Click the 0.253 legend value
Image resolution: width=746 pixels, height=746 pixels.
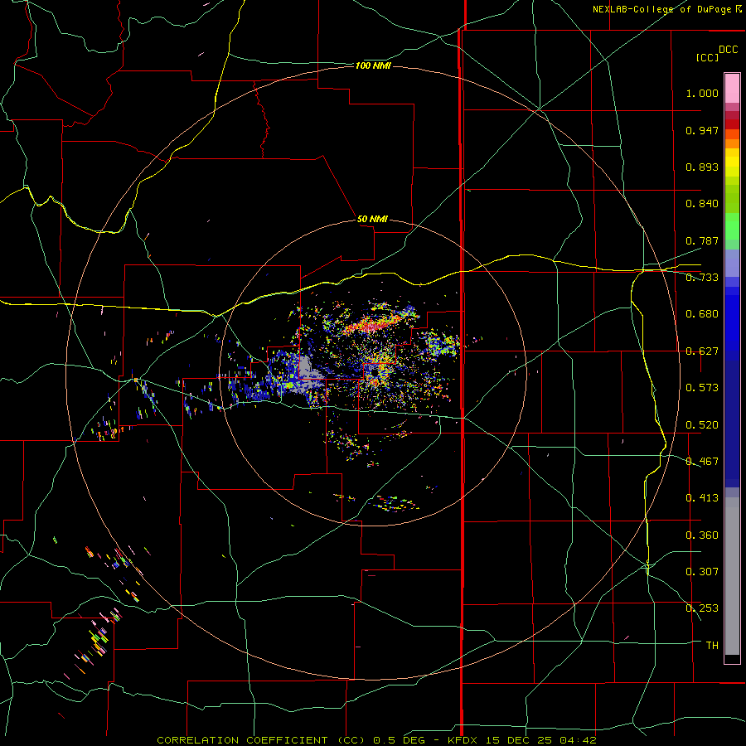702,608
